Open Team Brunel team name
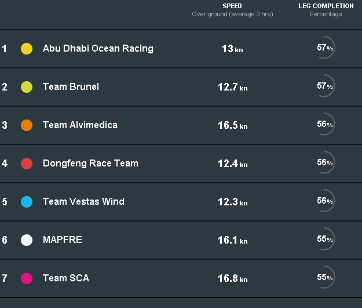The height and width of the screenshot is (308, 362). pyautogui.click(x=71, y=86)
